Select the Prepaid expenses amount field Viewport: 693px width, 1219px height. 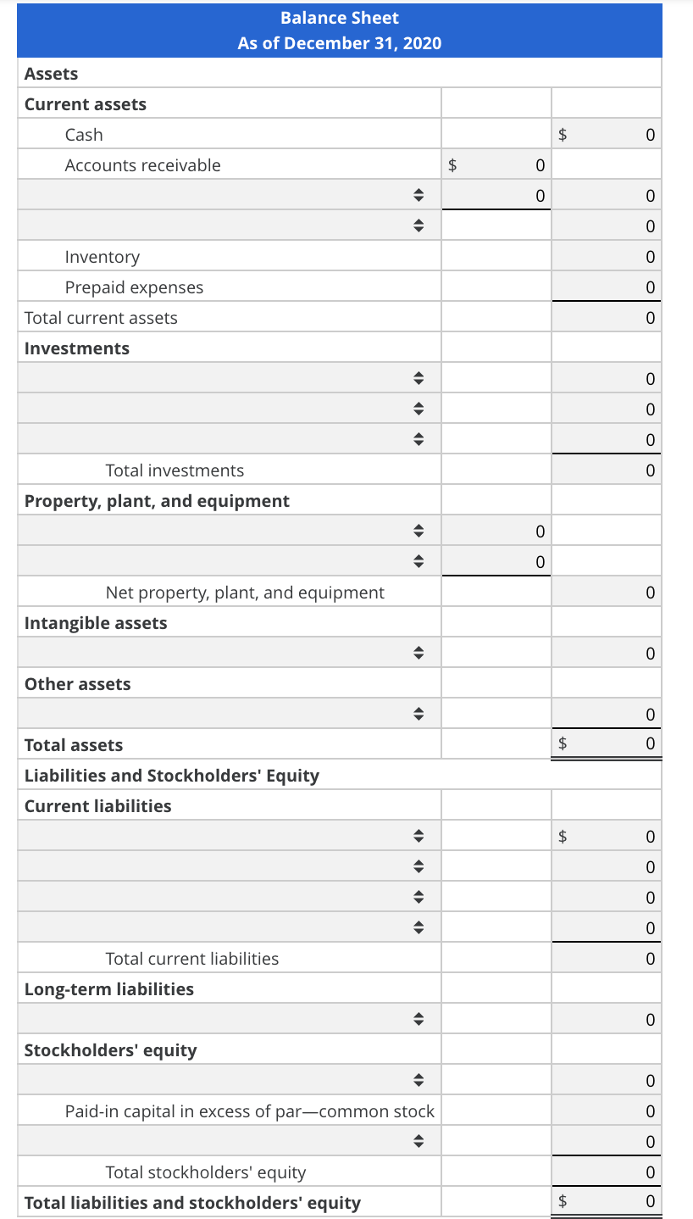[x=606, y=287]
